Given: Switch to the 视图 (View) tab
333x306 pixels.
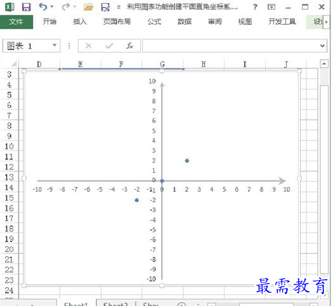Looking at the screenshot, I should pos(245,22).
